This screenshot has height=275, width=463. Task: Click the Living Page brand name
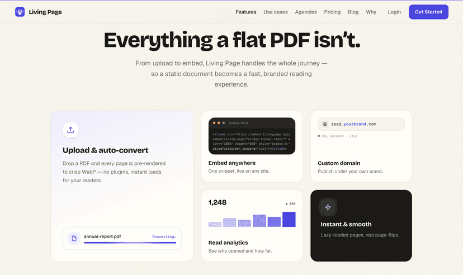pos(45,12)
